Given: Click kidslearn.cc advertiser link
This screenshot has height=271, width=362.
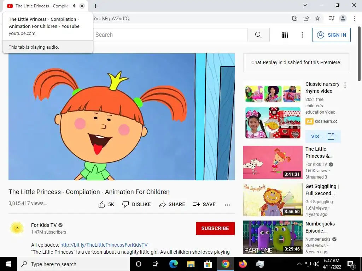Looking at the screenshot, I should (326, 121).
